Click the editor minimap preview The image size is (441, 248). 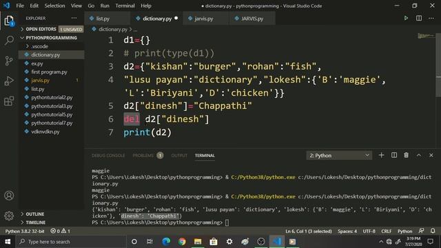coord(426,36)
